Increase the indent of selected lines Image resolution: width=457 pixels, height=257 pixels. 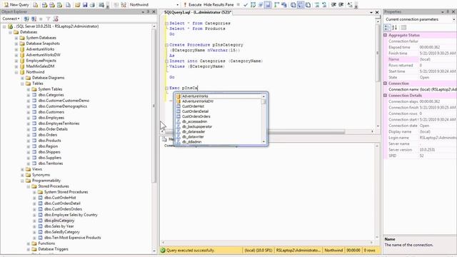tap(341, 5)
